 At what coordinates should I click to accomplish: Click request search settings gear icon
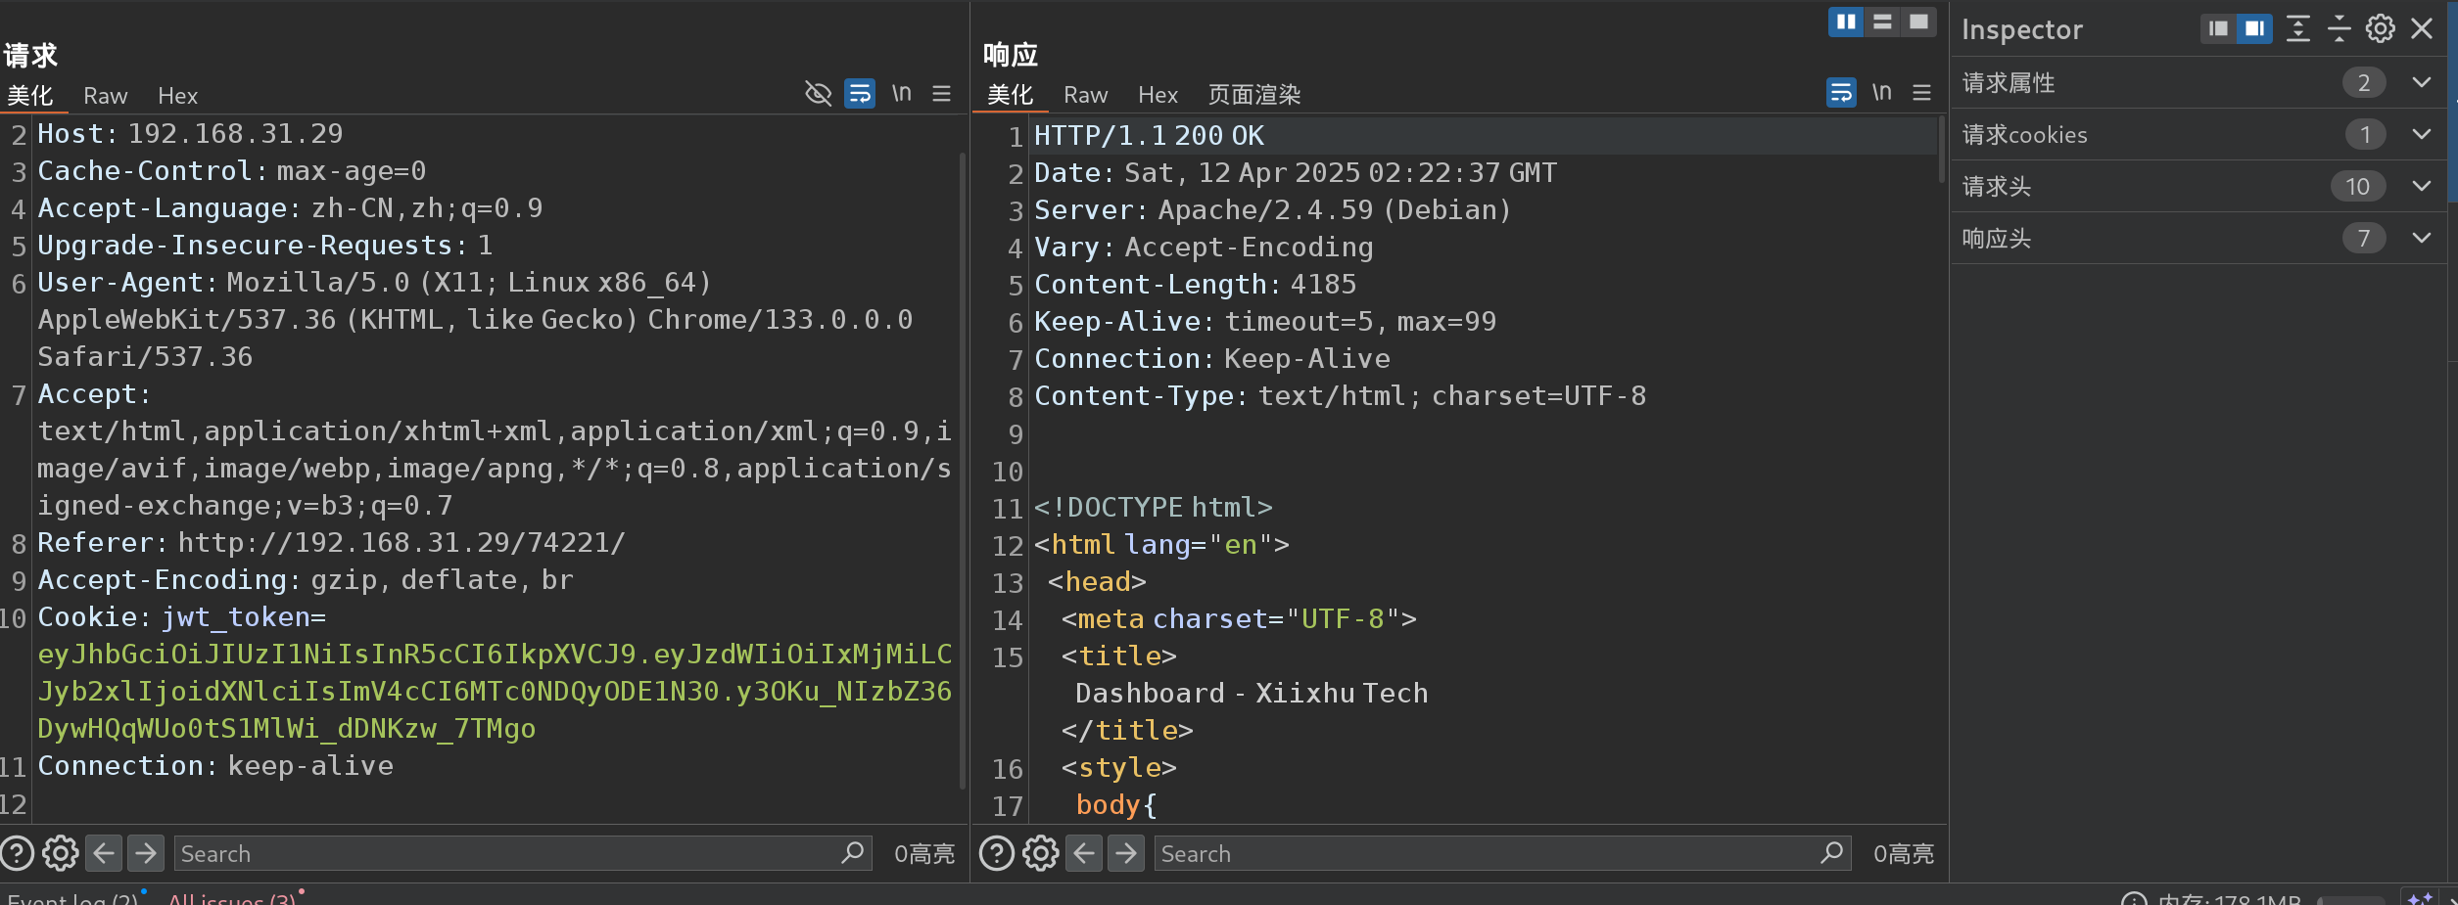pyautogui.click(x=61, y=854)
